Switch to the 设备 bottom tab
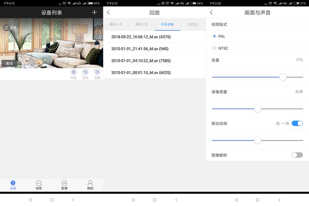The width and height of the screenshot is (309, 206). click(13, 185)
